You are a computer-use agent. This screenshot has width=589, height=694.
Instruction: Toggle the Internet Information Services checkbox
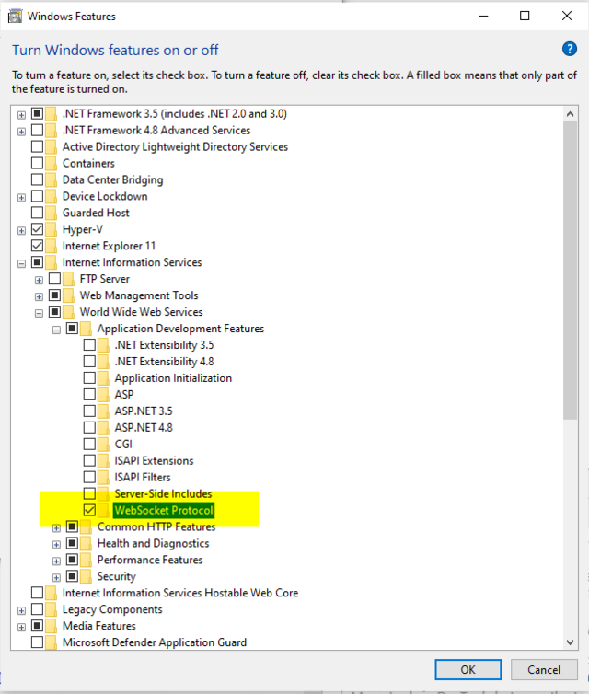point(37,262)
